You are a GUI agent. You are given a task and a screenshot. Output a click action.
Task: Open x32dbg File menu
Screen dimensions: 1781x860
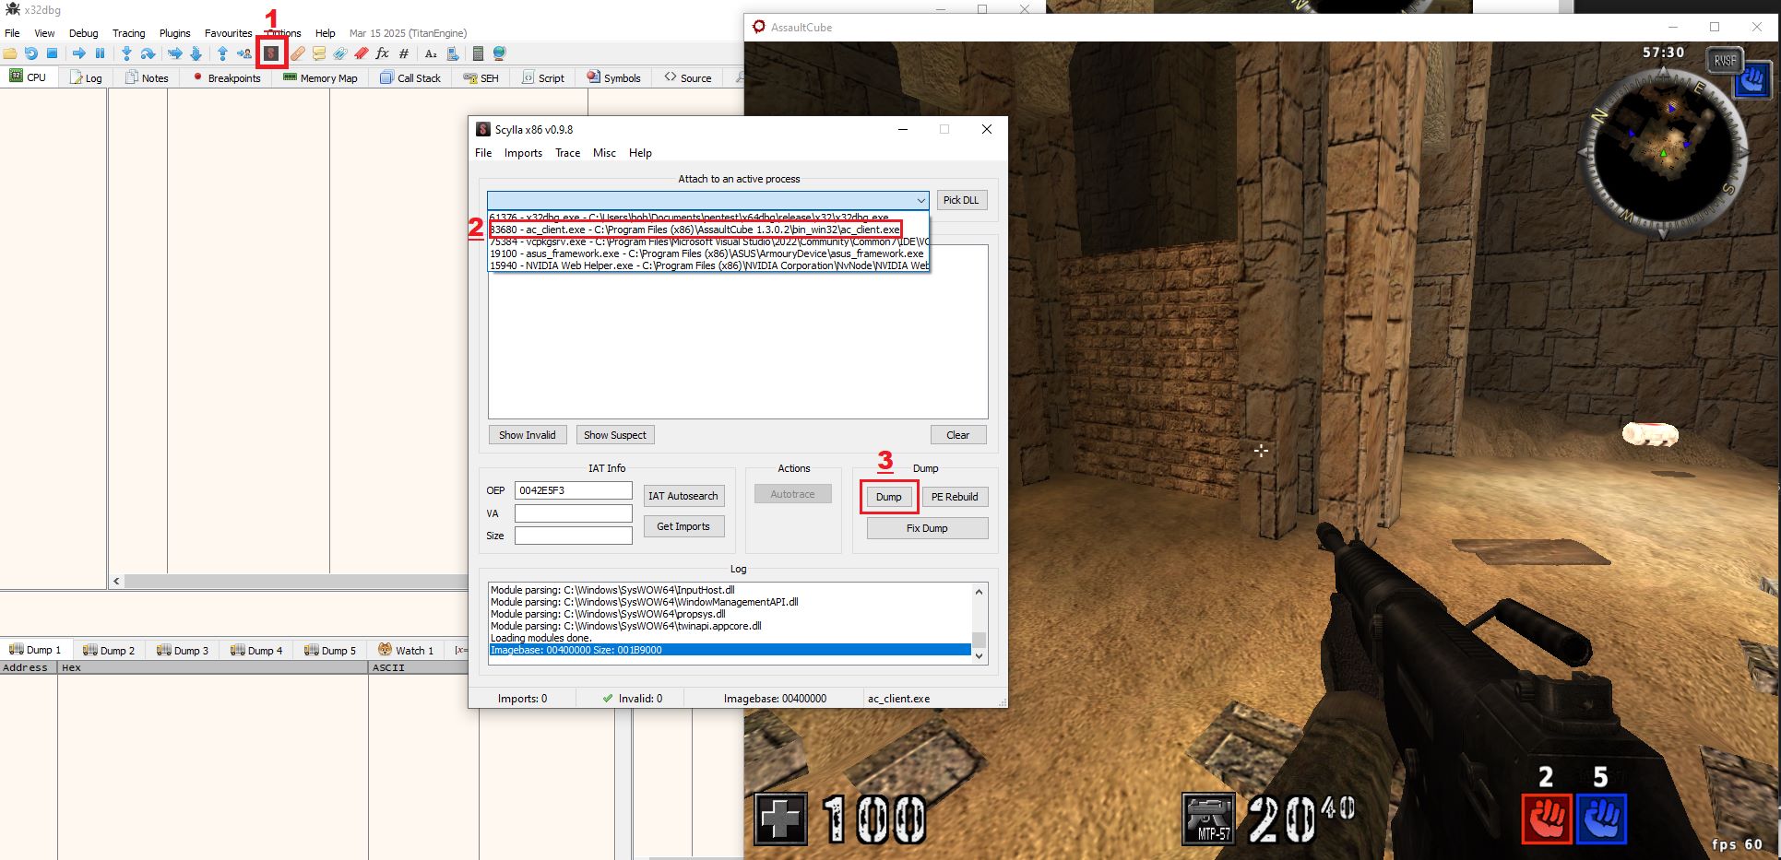[x=12, y=32]
